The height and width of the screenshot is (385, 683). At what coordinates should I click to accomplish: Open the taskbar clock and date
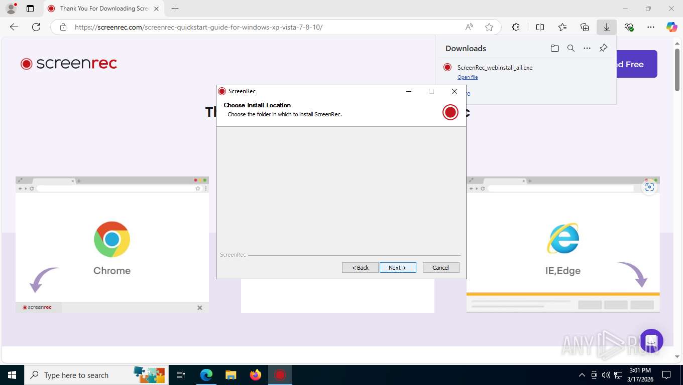tap(640, 375)
